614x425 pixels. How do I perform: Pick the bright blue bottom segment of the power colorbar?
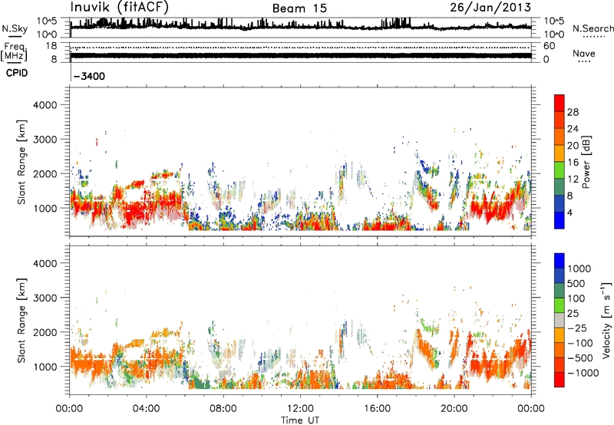pyautogui.click(x=560, y=221)
